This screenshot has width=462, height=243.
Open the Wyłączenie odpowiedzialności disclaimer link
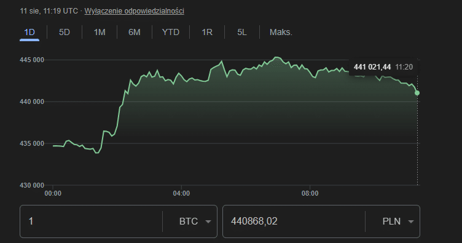pyautogui.click(x=135, y=11)
